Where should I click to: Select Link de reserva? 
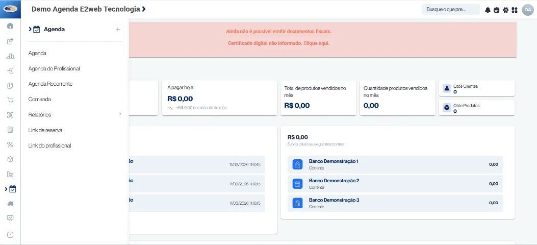coord(45,130)
